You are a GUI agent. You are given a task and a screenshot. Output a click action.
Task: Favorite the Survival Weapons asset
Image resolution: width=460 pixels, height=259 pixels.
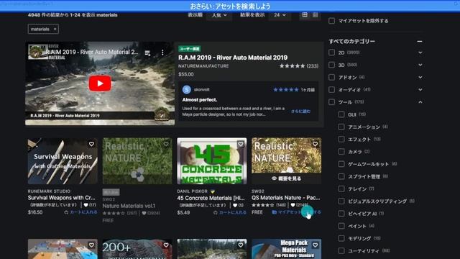pyautogui.click(x=91, y=144)
